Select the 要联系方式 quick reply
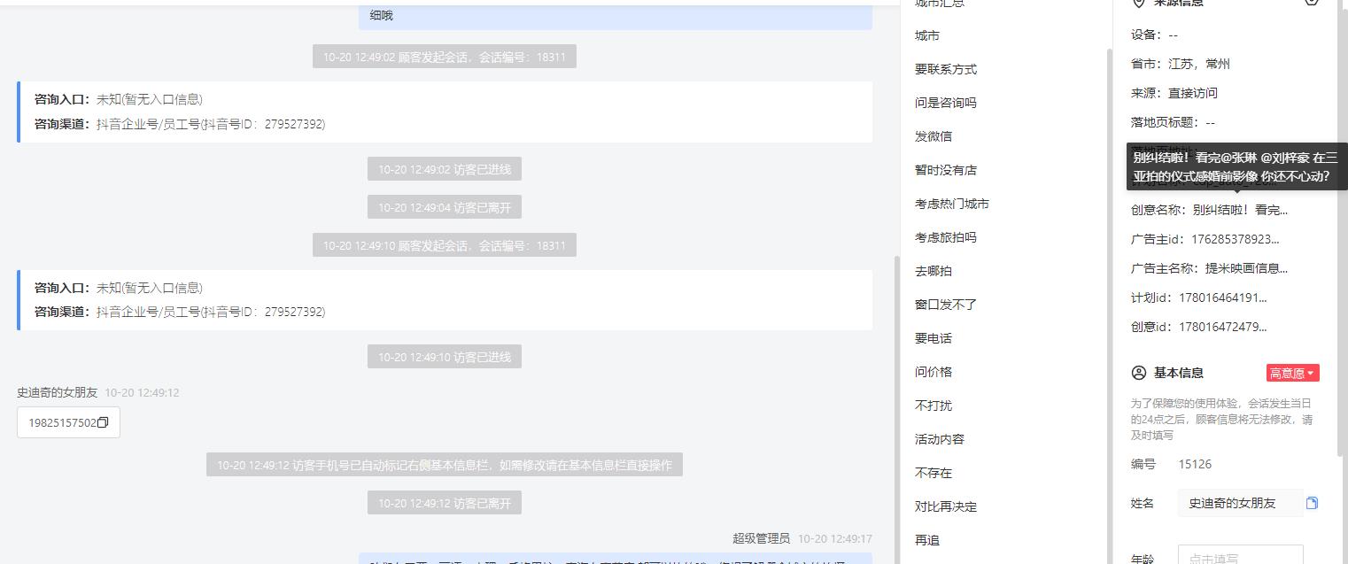Image resolution: width=1348 pixels, height=564 pixels. (x=946, y=69)
